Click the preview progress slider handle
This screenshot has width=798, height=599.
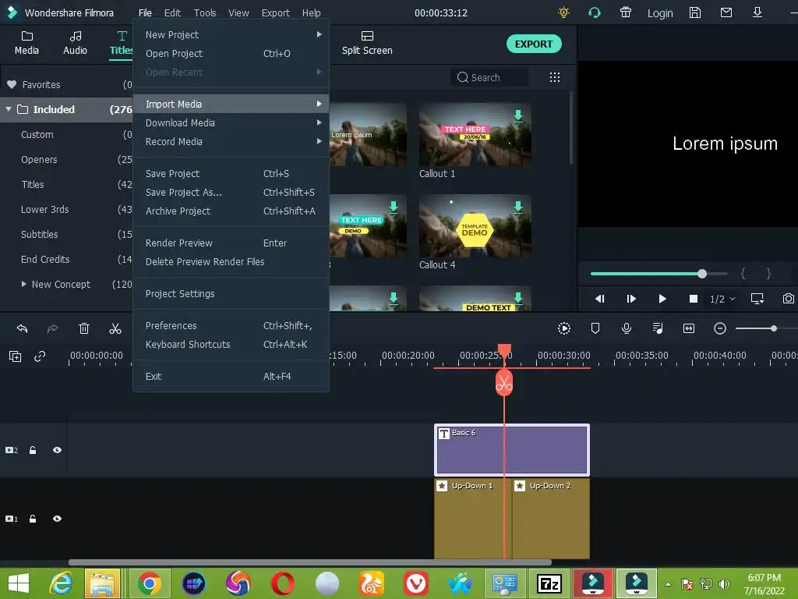tap(702, 274)
